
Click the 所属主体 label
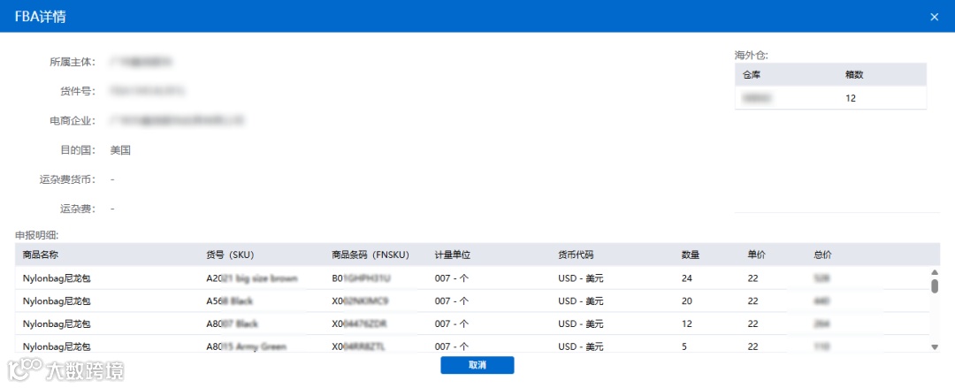73,62
